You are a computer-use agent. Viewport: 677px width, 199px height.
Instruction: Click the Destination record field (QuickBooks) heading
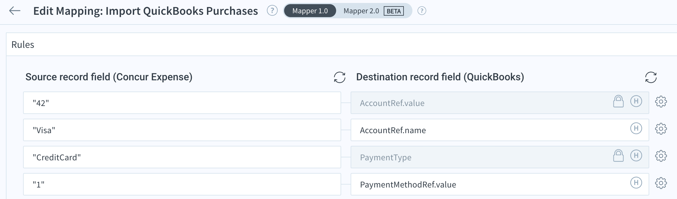440,77
